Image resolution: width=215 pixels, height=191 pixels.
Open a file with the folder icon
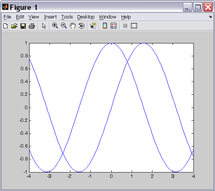tap(14, 26)
